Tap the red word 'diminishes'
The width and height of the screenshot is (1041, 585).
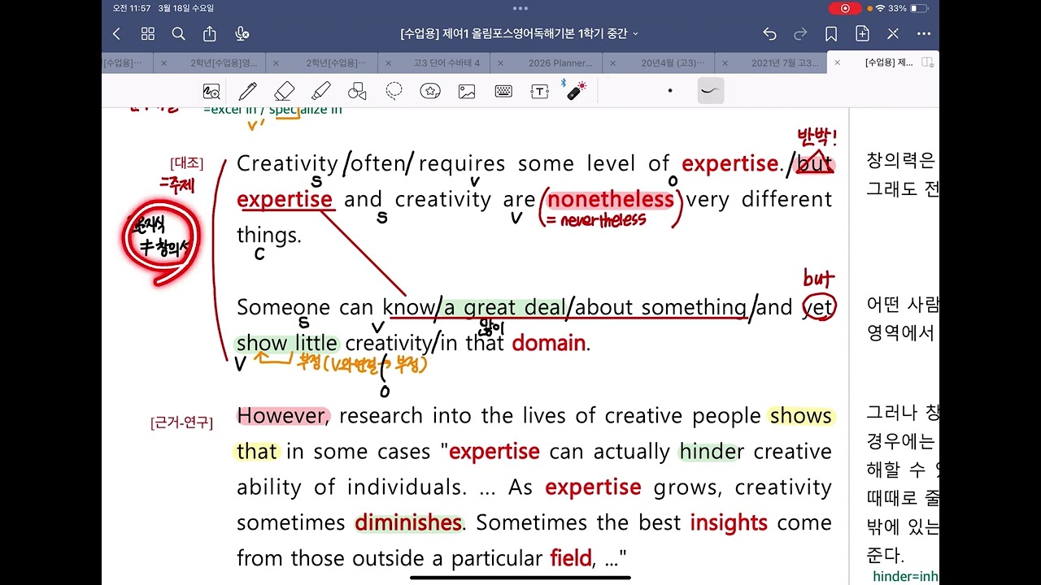point(408,522)
